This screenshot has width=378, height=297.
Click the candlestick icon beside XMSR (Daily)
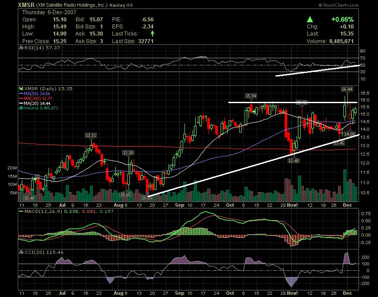21,89
